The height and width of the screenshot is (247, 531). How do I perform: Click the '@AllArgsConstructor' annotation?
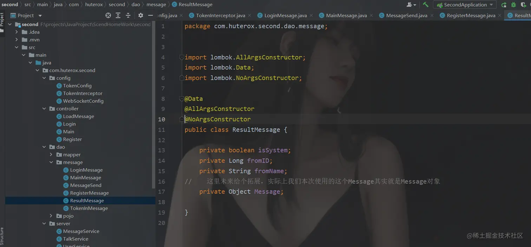click(219, 109)
